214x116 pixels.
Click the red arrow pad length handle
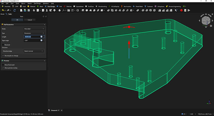pyautogui.click(x=129, y=42)
